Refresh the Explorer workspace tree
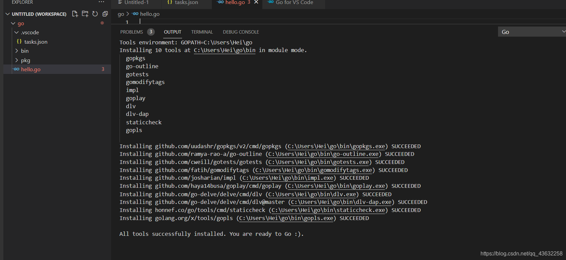 pyautogui.click(x=95, y=14)
